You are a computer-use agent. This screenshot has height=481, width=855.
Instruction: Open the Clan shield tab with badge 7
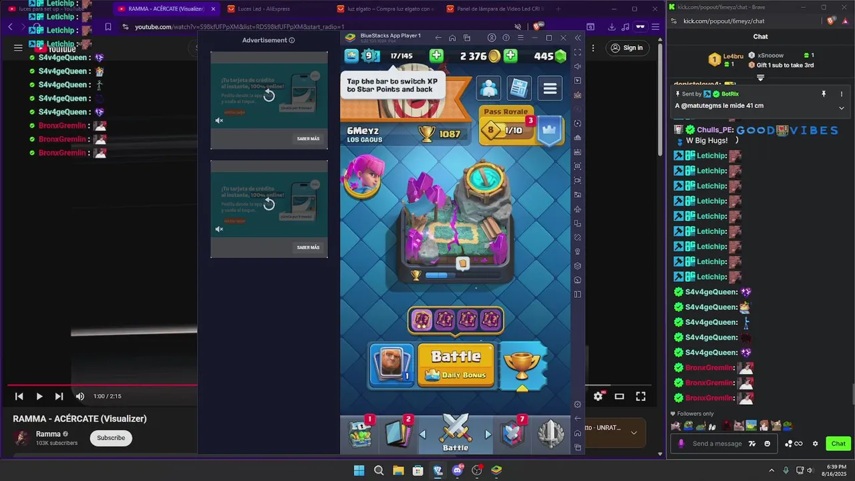point(512,434)
